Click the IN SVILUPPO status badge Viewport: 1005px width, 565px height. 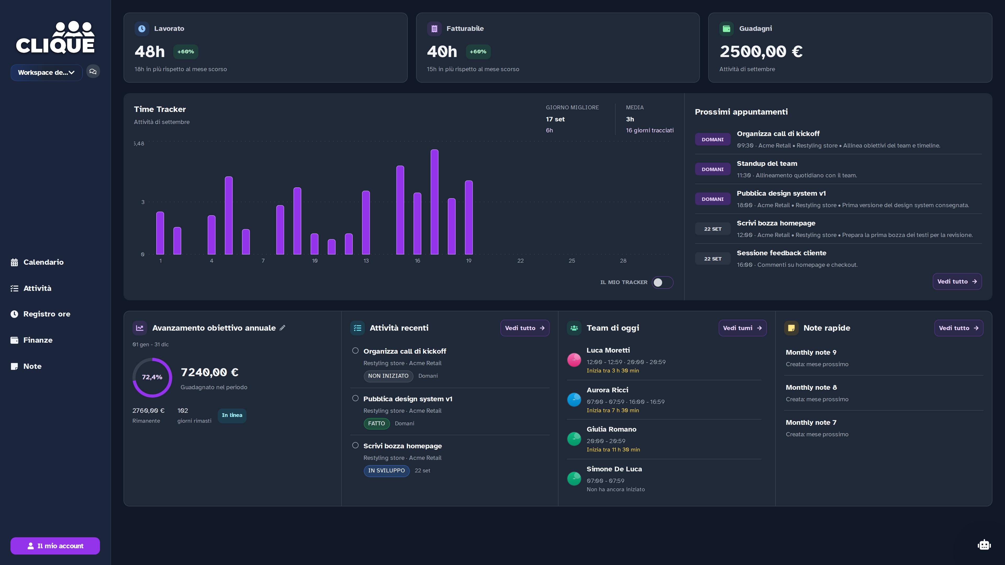click(x=386, y=471)
